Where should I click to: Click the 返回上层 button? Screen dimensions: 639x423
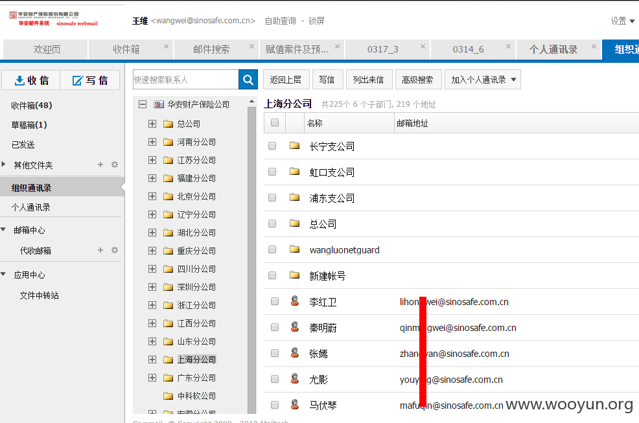point(286,80)
